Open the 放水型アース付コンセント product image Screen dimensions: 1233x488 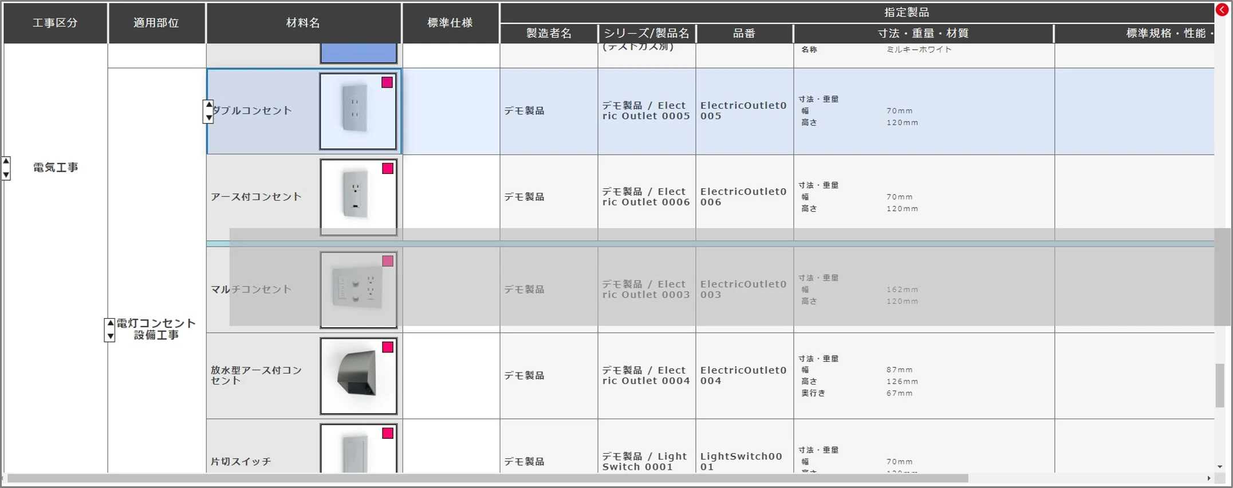click(x=359, y=376)
